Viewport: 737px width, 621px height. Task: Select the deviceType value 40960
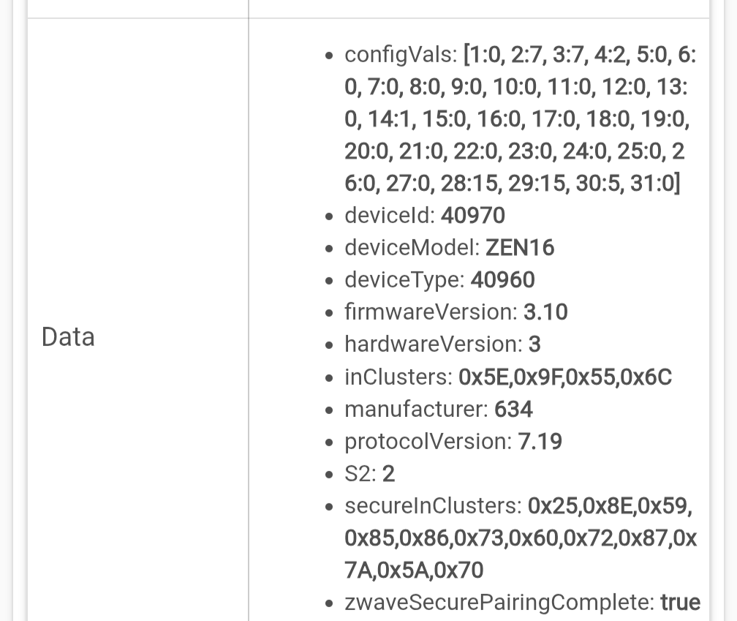point(502,280)
